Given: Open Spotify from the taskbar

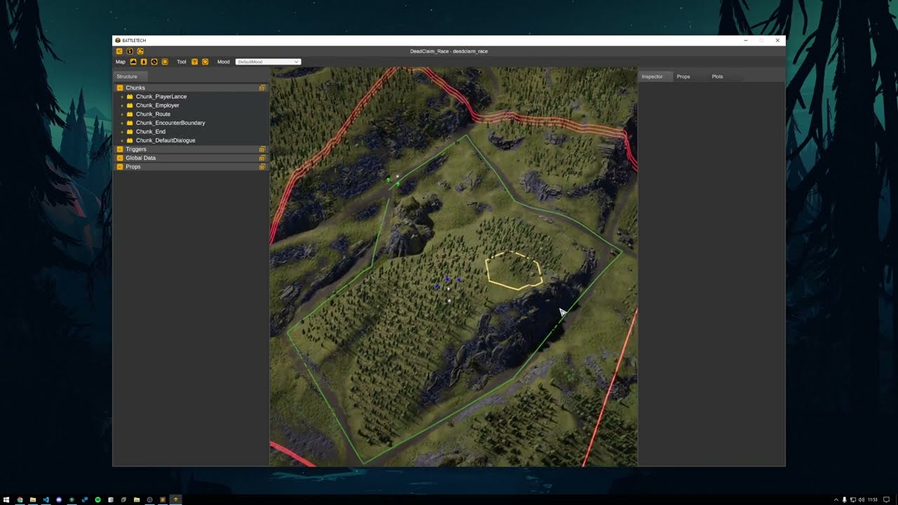Looking at the screenshot, I should (x=98, y=499).
